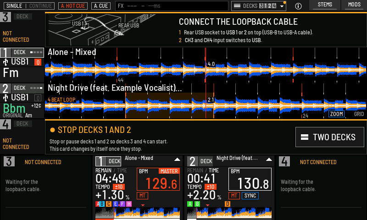The width and height of the screenshot is (367, 220).
Task: Select ZOOM mode on waveform
Action: point(336,114)
